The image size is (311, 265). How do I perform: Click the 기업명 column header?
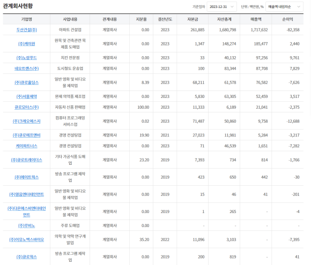pos(27,19)
